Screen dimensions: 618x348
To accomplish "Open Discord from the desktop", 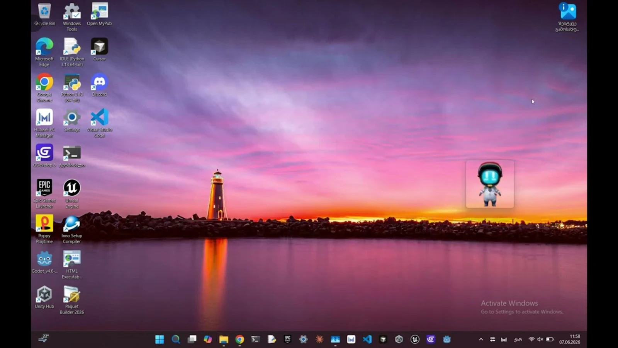I will pos(99,85).
